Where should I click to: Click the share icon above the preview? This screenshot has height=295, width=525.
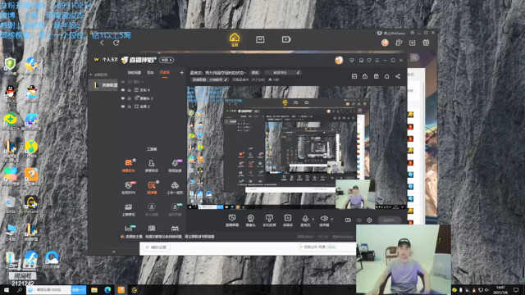coord(398,76)
